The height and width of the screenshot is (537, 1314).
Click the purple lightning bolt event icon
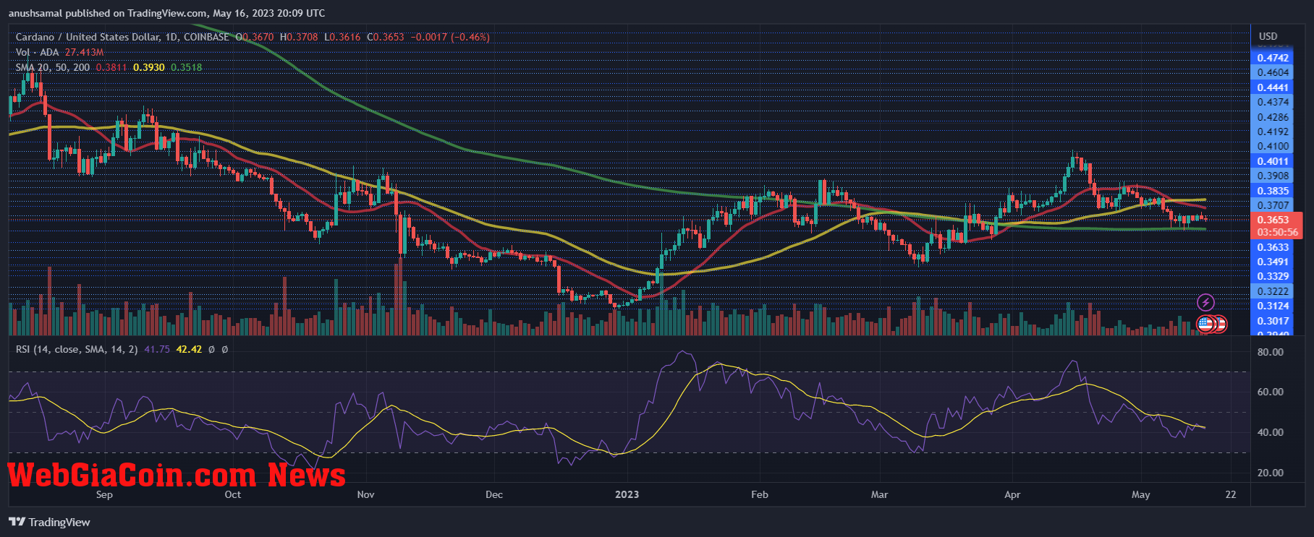[1205, 302]
